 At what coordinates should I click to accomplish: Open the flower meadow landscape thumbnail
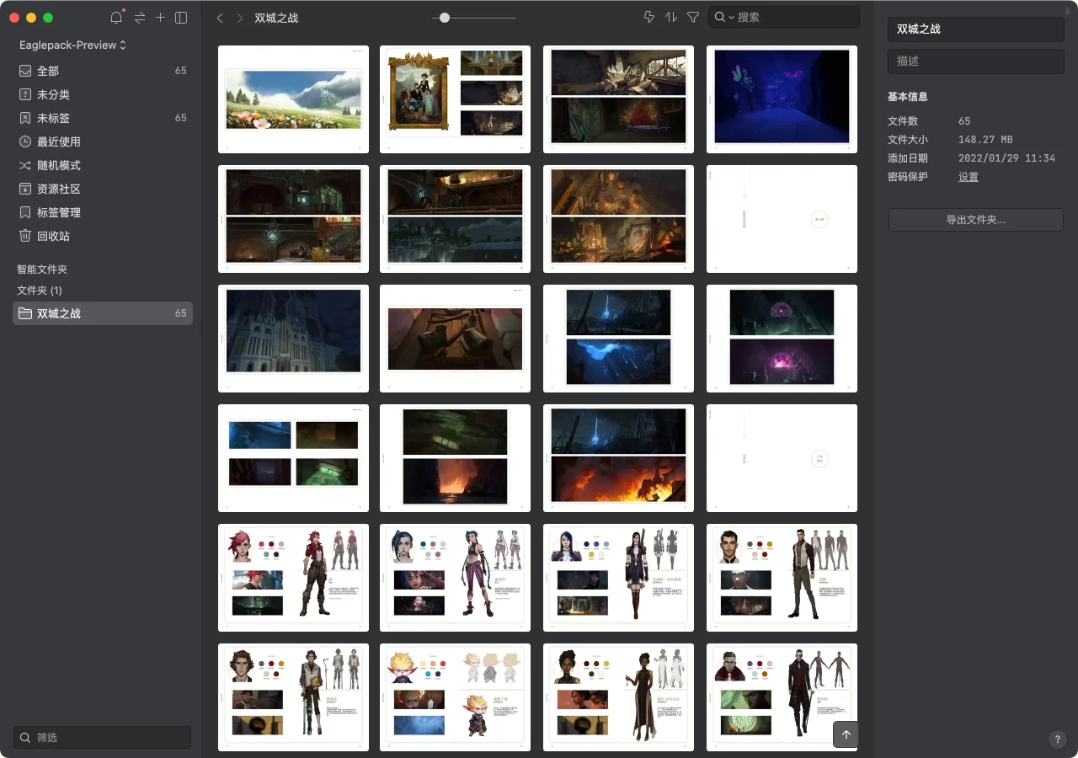[x=293, y=99]
